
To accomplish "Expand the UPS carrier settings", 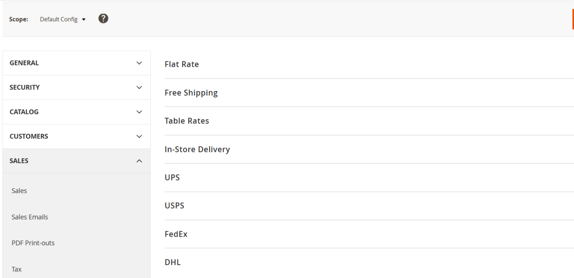I will point(172,178).
